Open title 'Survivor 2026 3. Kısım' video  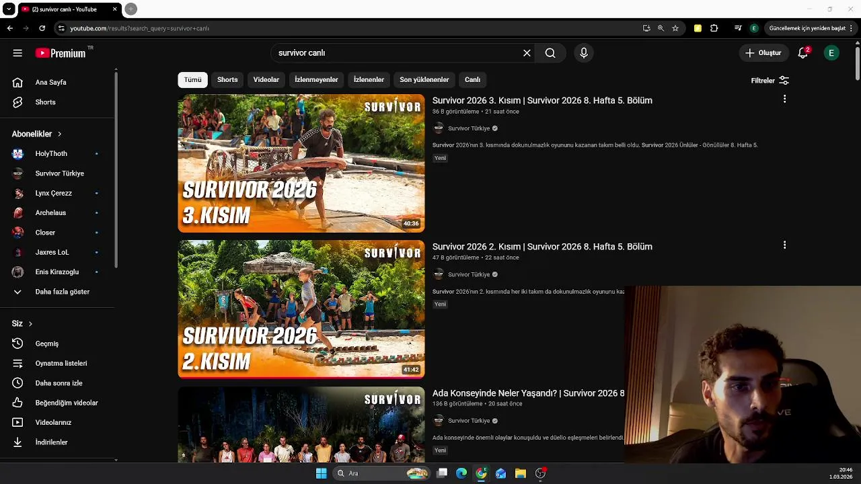pos(542,101)
